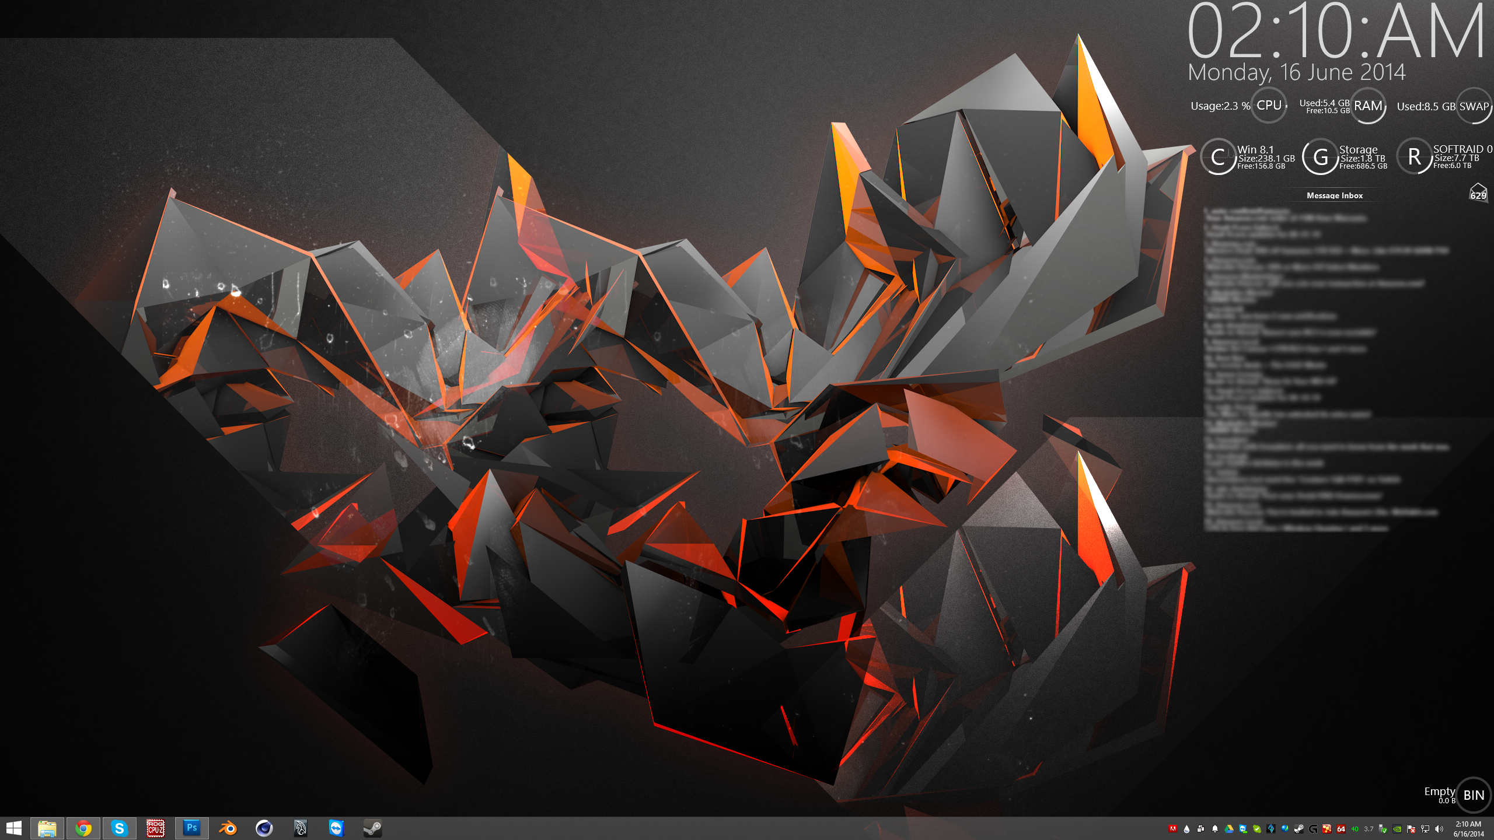Switch to Photoshop in the taskbar
1494x840 pixels.
(x=191, y=828)
